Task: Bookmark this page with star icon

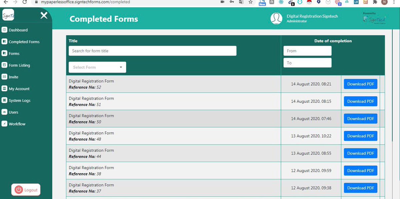Action: [251, 2]
